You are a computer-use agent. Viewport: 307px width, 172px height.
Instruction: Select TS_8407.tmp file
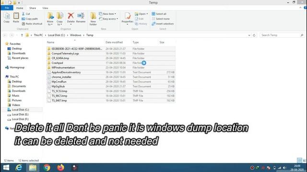click(x=59, y=100)
